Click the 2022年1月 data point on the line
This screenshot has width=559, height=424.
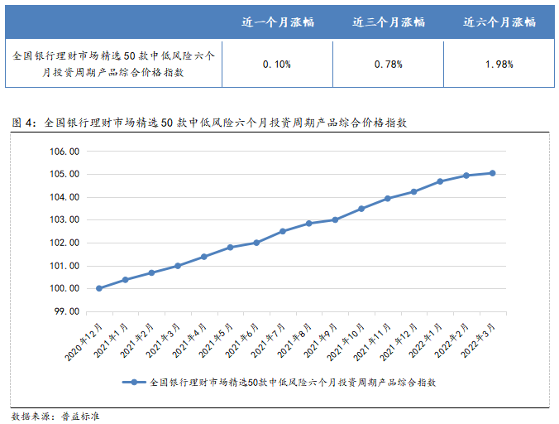[x=440, y=181]
